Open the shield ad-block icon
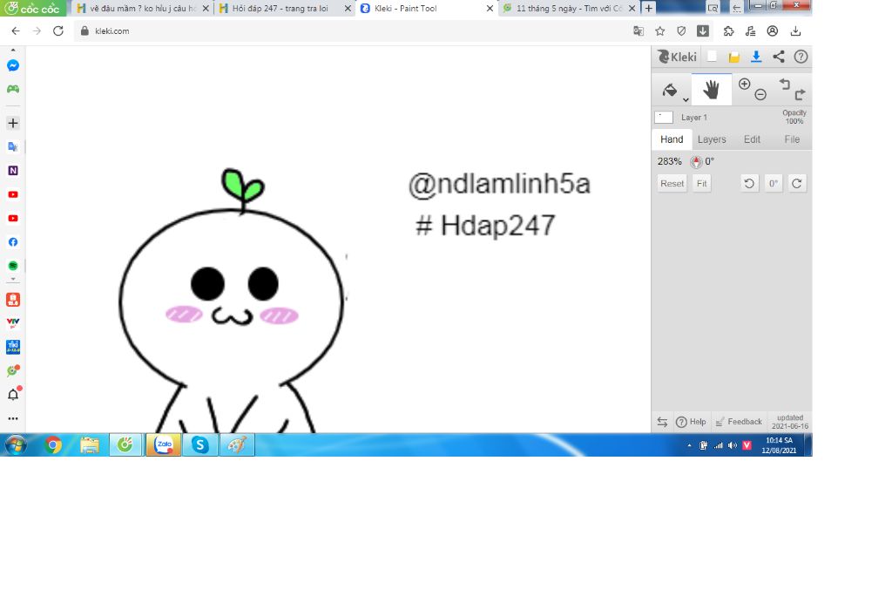The height and width of the screenshot is (610, 892). coord(681,30)
